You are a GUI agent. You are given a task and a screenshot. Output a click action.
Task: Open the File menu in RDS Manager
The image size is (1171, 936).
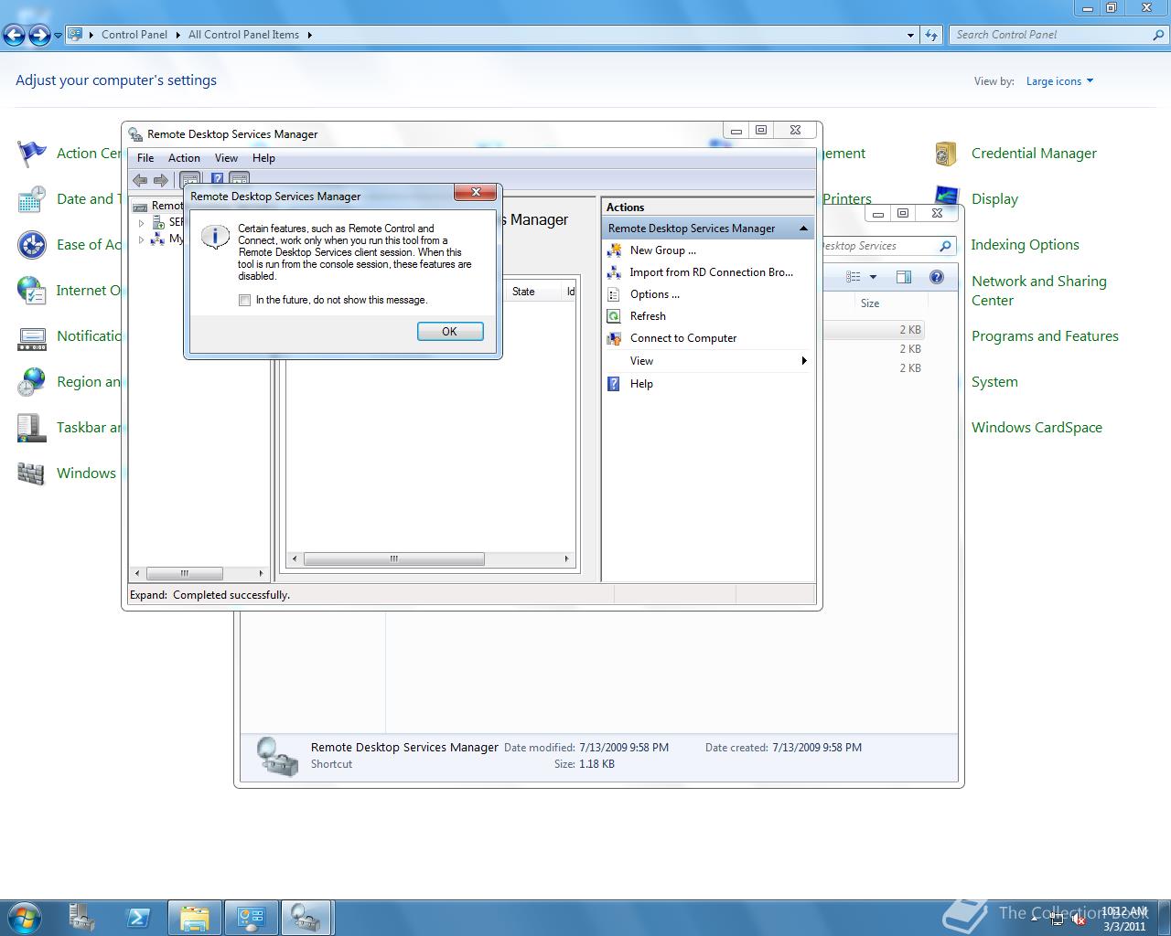[x=145, y=158]
